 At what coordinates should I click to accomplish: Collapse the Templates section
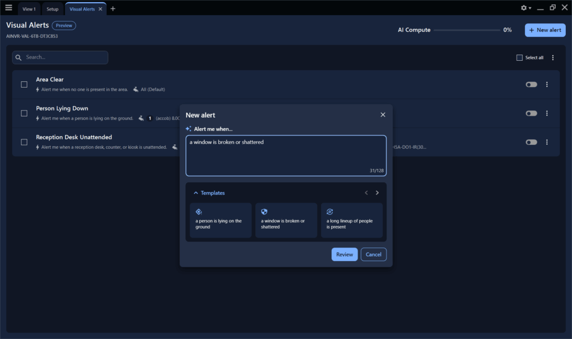click(x=197, y=192)
